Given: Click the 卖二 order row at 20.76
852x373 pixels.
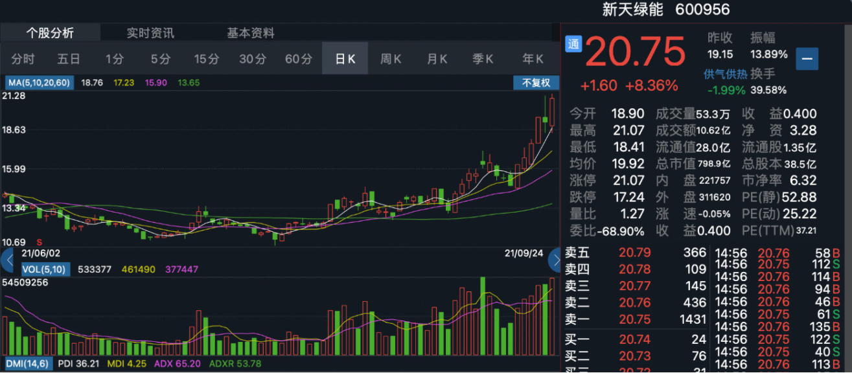Looking at the screenshot, I should click(636, 302).
